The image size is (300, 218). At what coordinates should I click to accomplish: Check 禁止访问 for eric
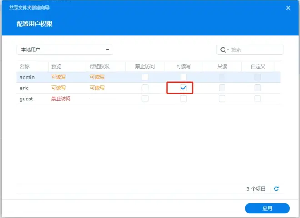coord(145,88)
